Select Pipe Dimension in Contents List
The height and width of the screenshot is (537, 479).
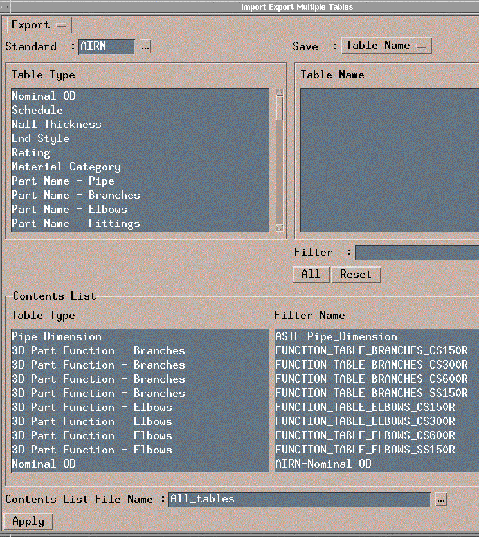(x=57, y=336)
